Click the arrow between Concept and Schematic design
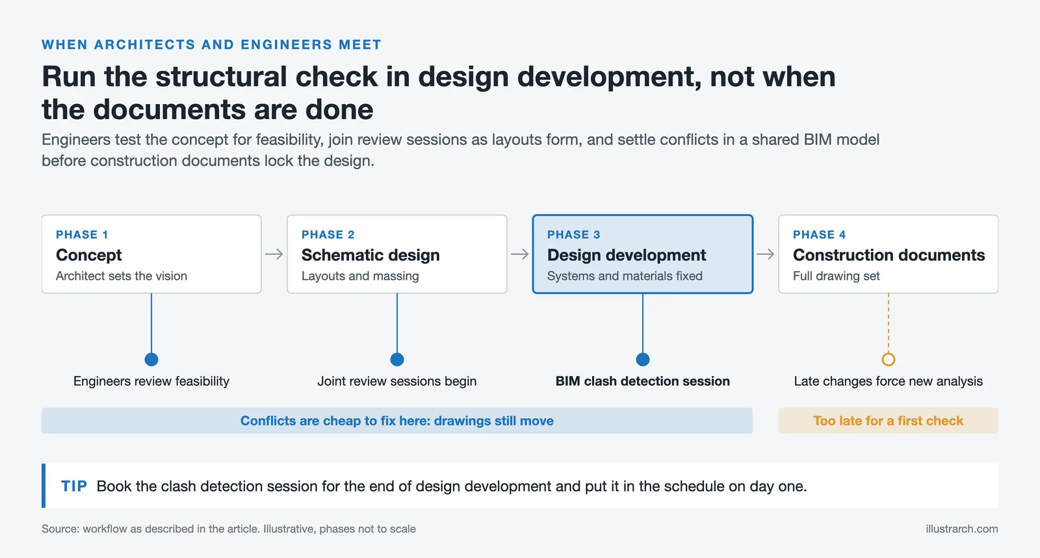 (x=274, y=254)
